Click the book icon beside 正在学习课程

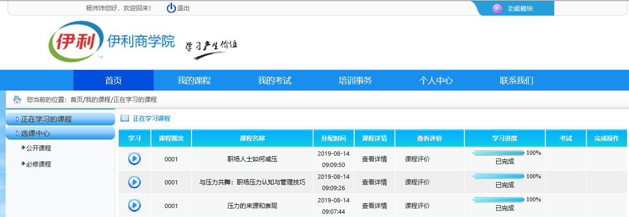[x=125, y=118]
